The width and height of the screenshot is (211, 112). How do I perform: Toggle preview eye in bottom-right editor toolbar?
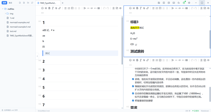click(x=208, y=60)
